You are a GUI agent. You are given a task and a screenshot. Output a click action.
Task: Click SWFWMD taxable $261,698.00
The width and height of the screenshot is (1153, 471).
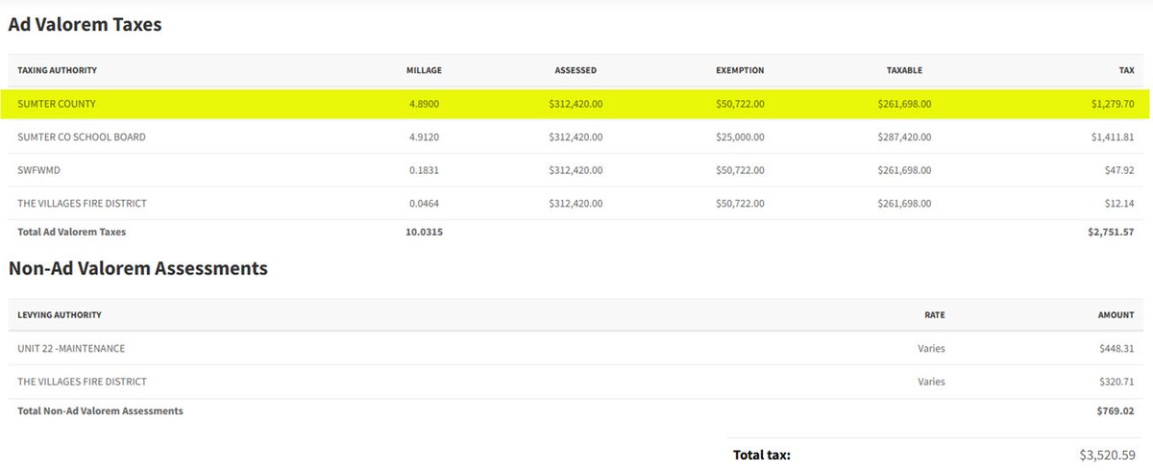click(x=904, y=170)
